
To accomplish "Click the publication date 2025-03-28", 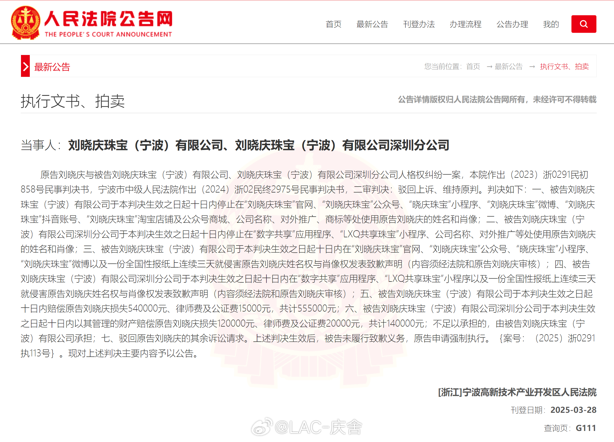I will pos(573,410).
